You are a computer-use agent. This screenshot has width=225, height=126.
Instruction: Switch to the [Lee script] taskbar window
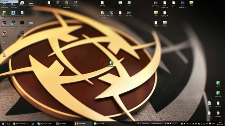102,124
